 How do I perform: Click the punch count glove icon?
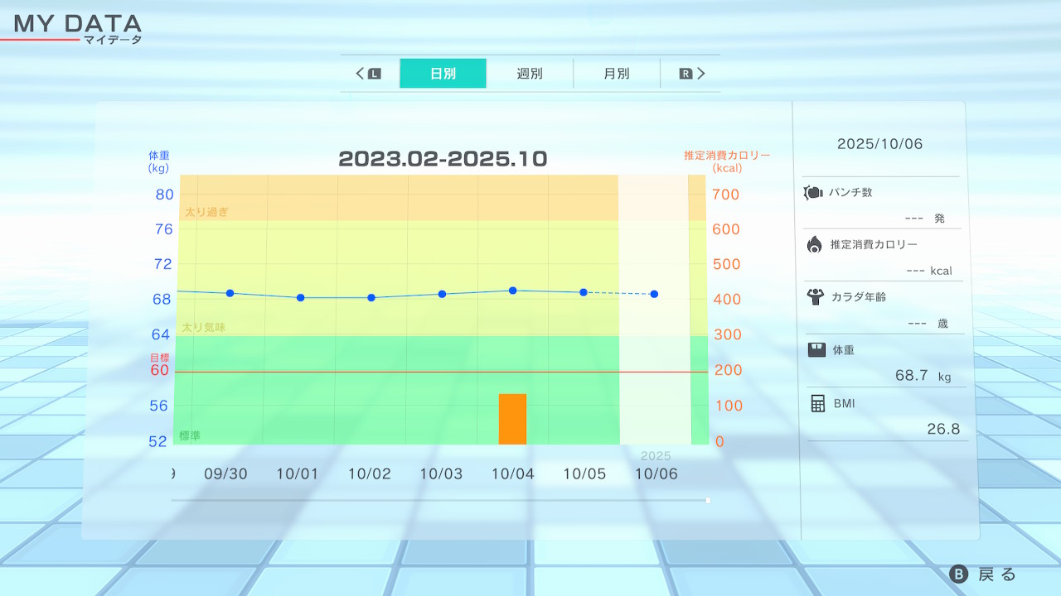tap(812, 193)
